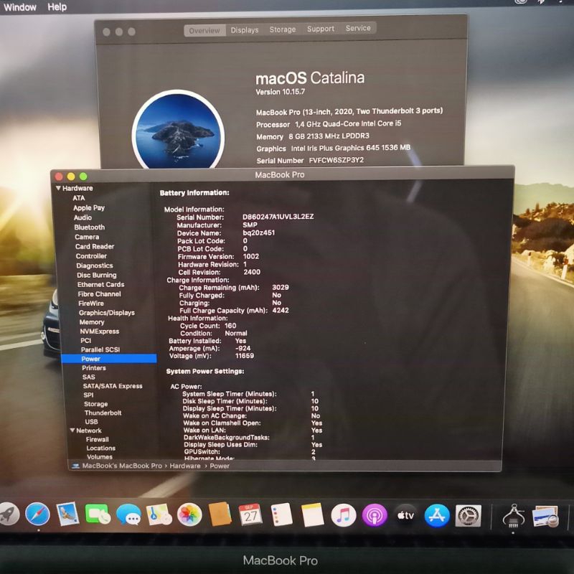Switch to the Service tab

point(358,28)
